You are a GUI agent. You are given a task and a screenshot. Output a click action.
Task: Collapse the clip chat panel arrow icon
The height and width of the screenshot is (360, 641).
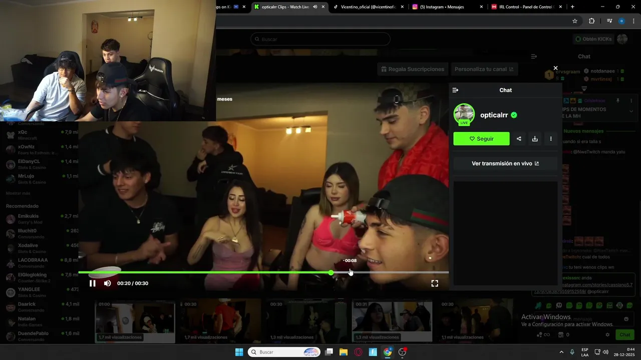[455, 90]
